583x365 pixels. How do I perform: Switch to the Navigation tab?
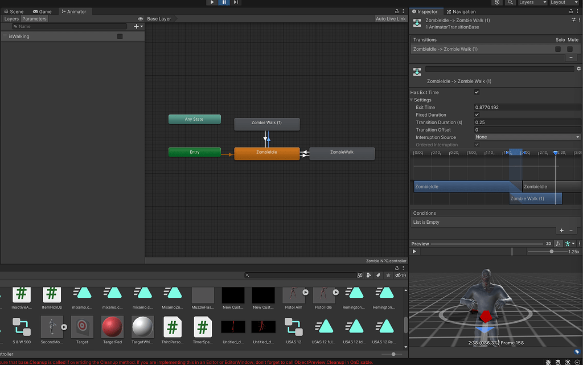pos(461,11)
